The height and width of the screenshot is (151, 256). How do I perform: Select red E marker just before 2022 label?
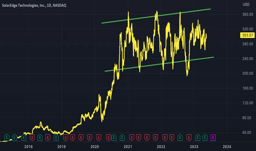155,138
